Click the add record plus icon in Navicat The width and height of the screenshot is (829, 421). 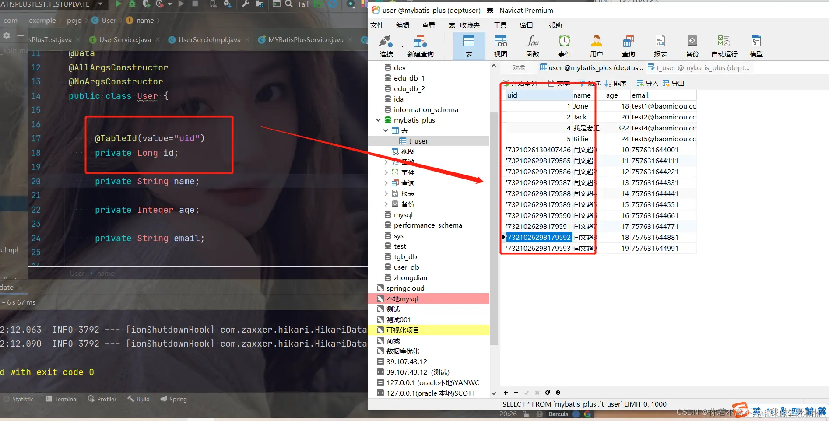click(x=506, y=393)
